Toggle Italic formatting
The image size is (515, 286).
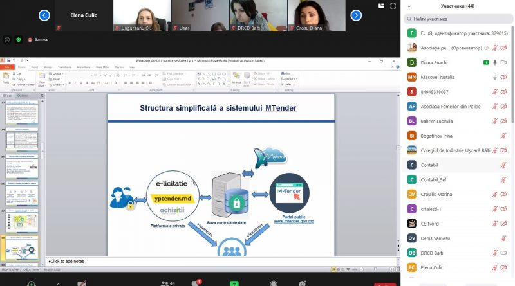(75, 83)
